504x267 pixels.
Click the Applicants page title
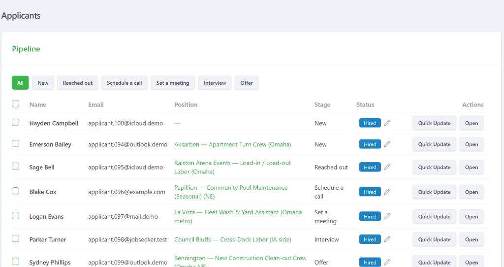[x=21, y=16]
